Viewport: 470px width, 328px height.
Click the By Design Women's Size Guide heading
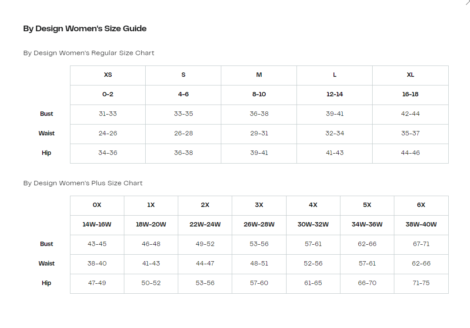coord(85,29)
